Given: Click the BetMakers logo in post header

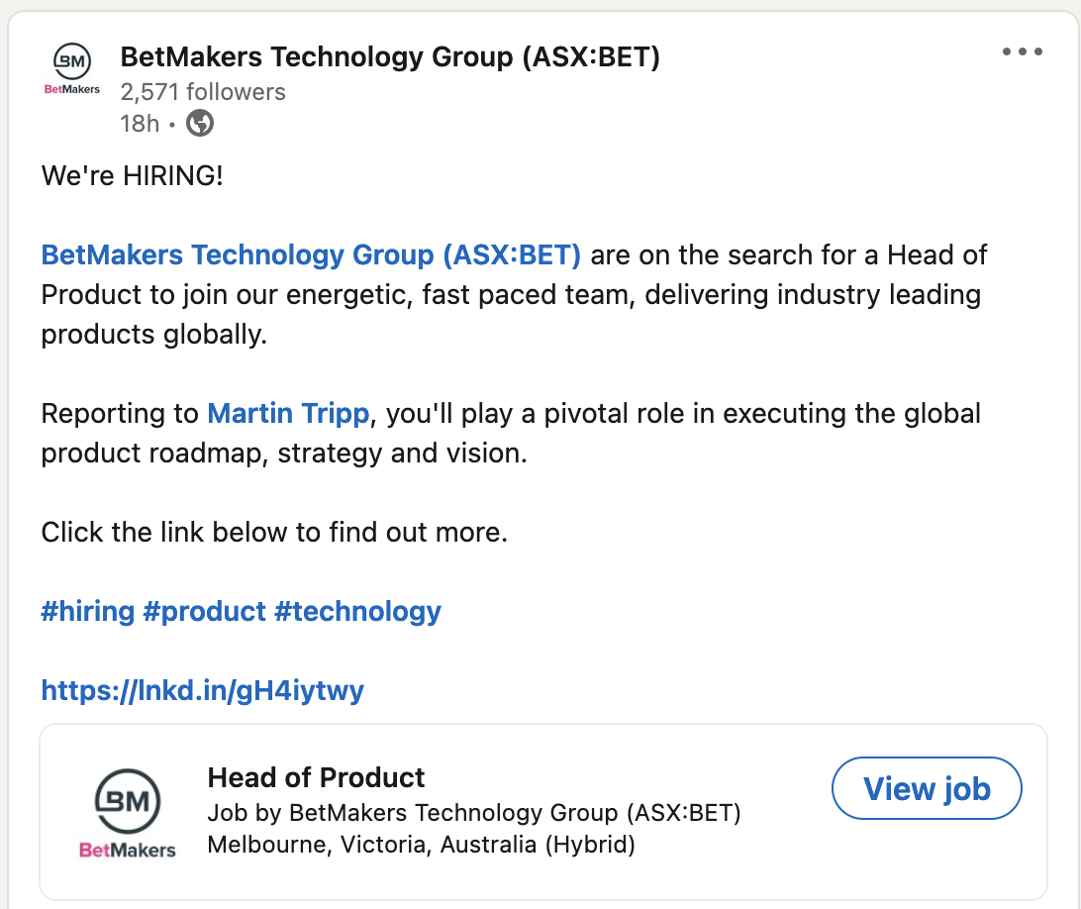Looking at the screenshot, I should 72,69.
